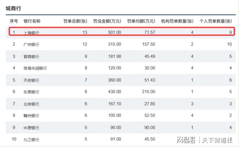Click the 序号 column header
The width and height of the screenshot is (239, 147).
(14, 21)
